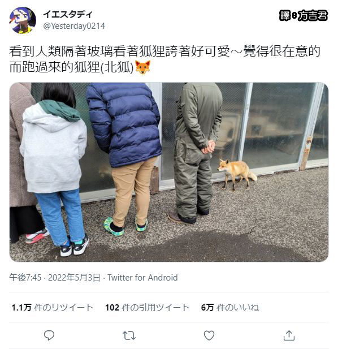Open the イエスタディ display name

pos(68,14)
